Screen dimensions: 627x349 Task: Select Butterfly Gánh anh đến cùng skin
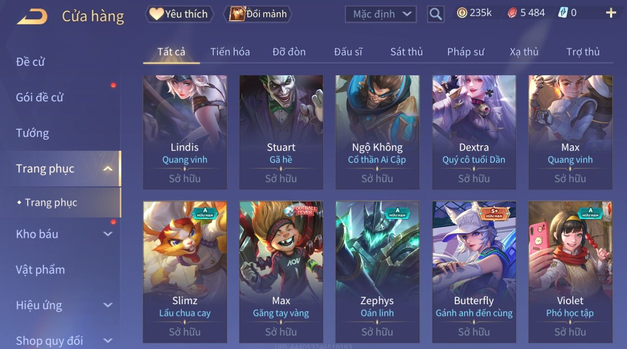click(x=474, y=272)
